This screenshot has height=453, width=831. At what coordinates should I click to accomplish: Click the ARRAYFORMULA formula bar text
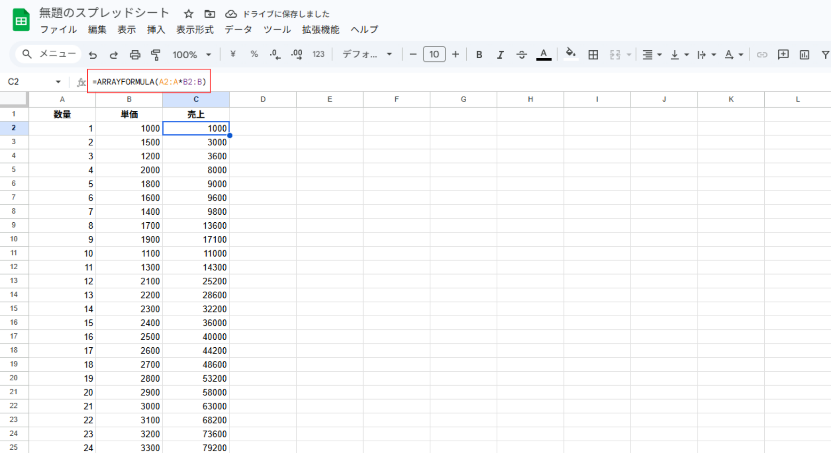coord(149,82)
